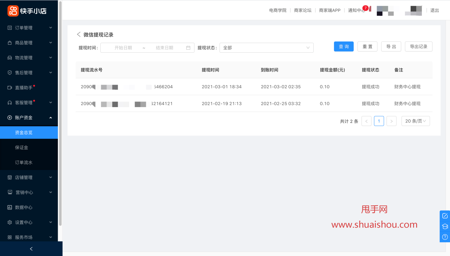
Task: Expand the 店铺管理 menu chevron
Action: click(x=51, y=177)
